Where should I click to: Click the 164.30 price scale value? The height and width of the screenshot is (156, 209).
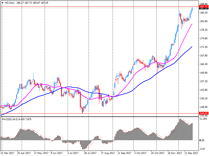204,64
